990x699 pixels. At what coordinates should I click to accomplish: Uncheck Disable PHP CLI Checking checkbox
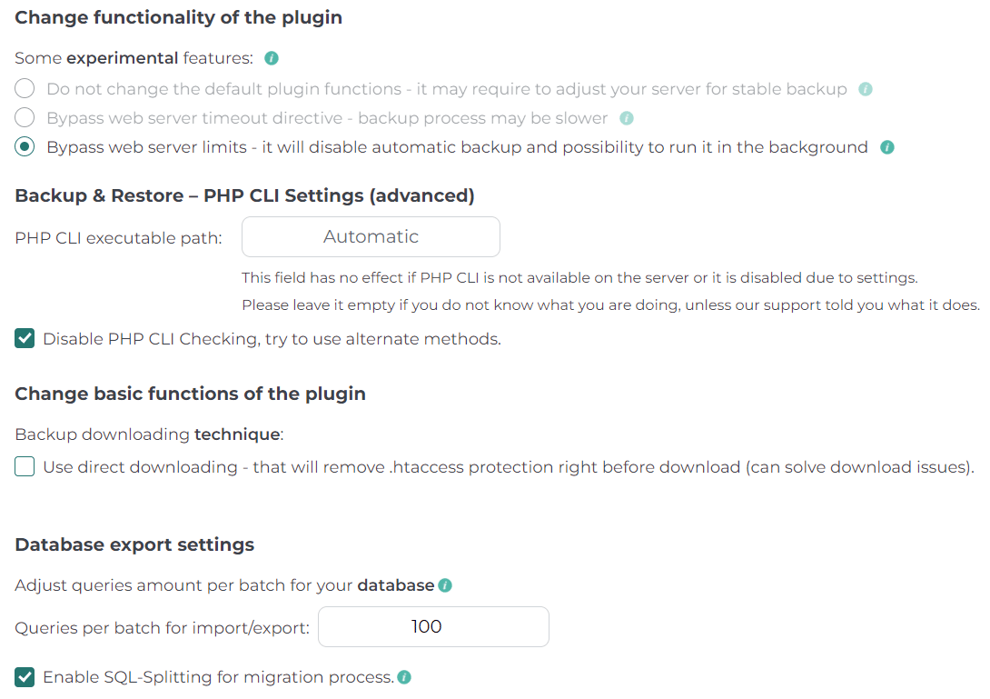[x=25, y=339]
